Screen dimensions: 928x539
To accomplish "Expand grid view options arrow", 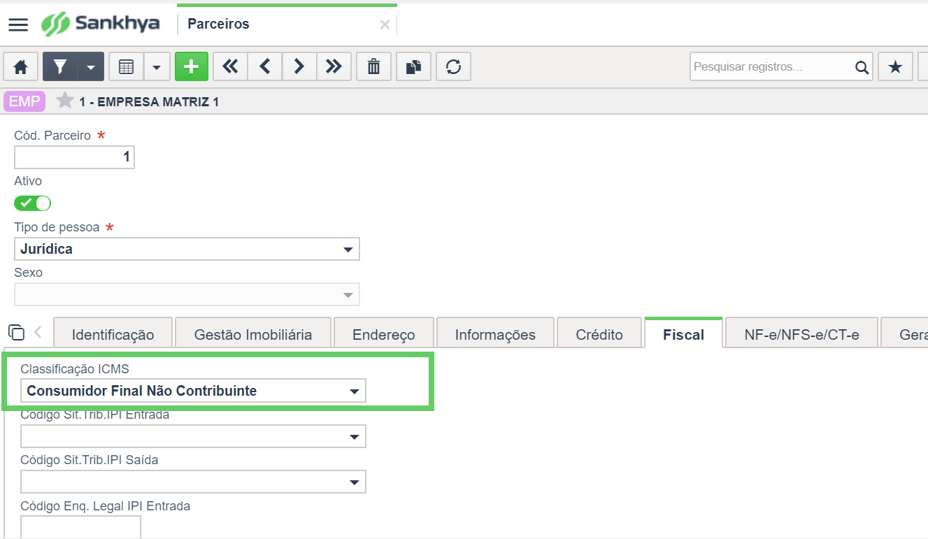I will click(157, 66).
